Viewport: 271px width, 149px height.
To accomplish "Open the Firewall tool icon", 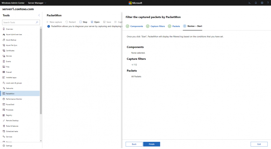I will coord(4,72).
